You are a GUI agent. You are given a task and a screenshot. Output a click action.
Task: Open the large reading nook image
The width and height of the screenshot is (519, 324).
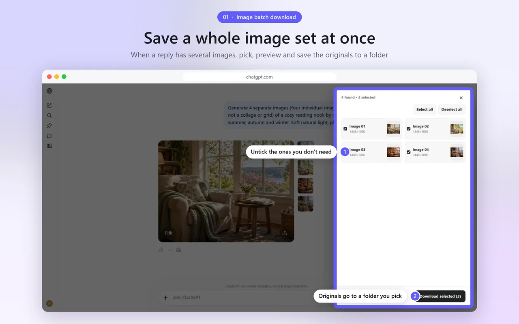point(226,191)
